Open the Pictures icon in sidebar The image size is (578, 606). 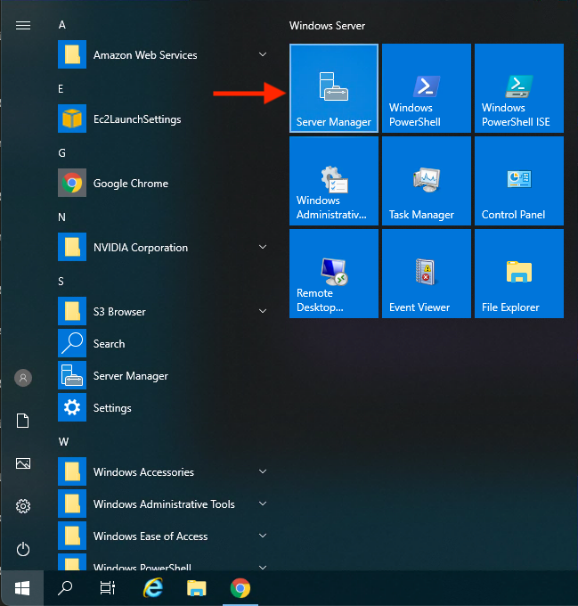tap(23, 463)
